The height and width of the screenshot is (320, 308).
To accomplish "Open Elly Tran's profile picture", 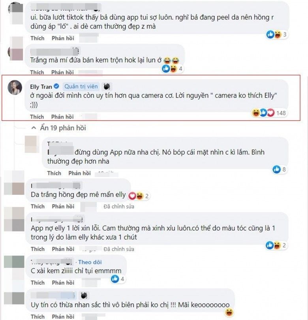I will tap(15, 88).
